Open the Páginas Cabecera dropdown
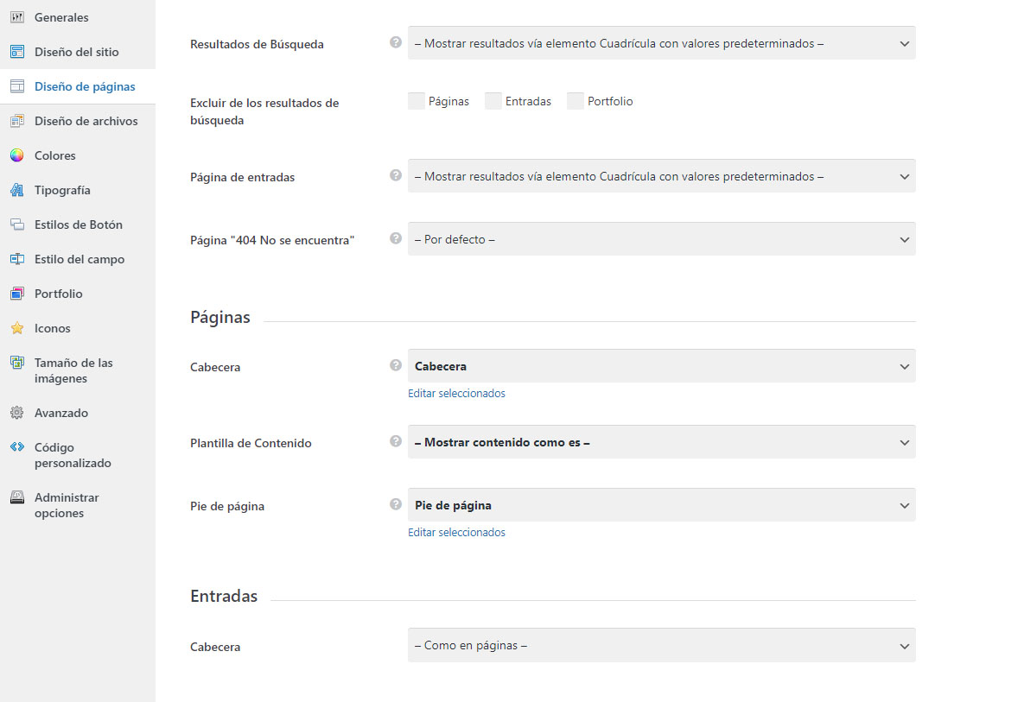 tap(662, 366)
